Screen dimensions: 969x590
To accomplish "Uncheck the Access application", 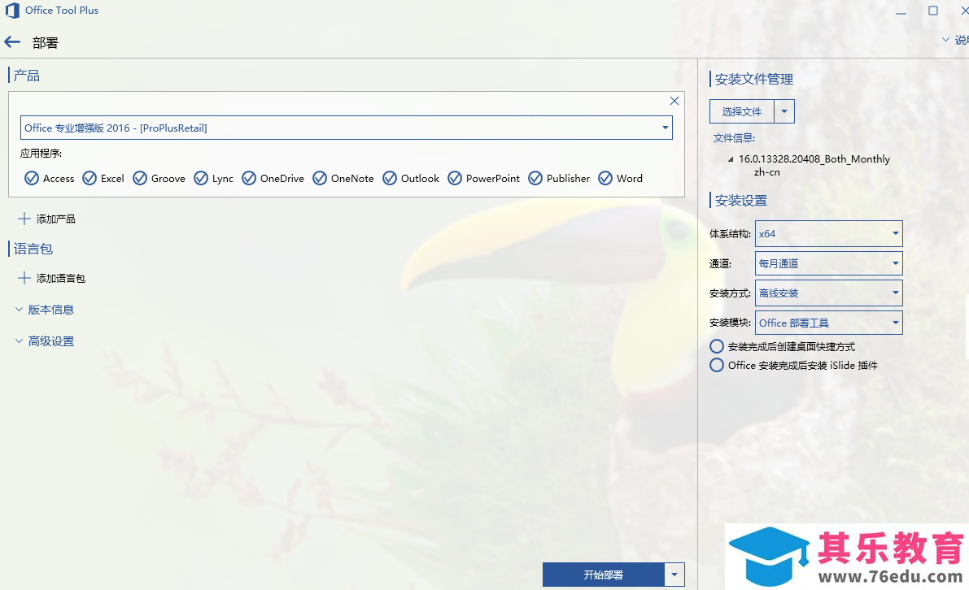I will [x=32, y=178].
